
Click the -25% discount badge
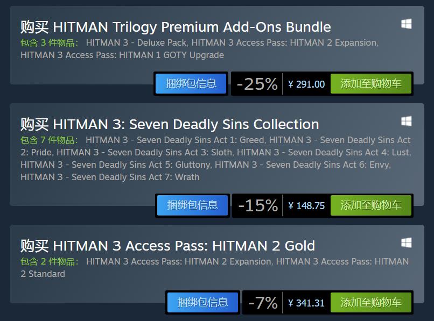(257, 84)
